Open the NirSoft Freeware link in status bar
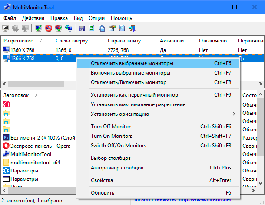The width and height of the screenshot is (265, 205). pyautogui.click(x=183, y=200)
